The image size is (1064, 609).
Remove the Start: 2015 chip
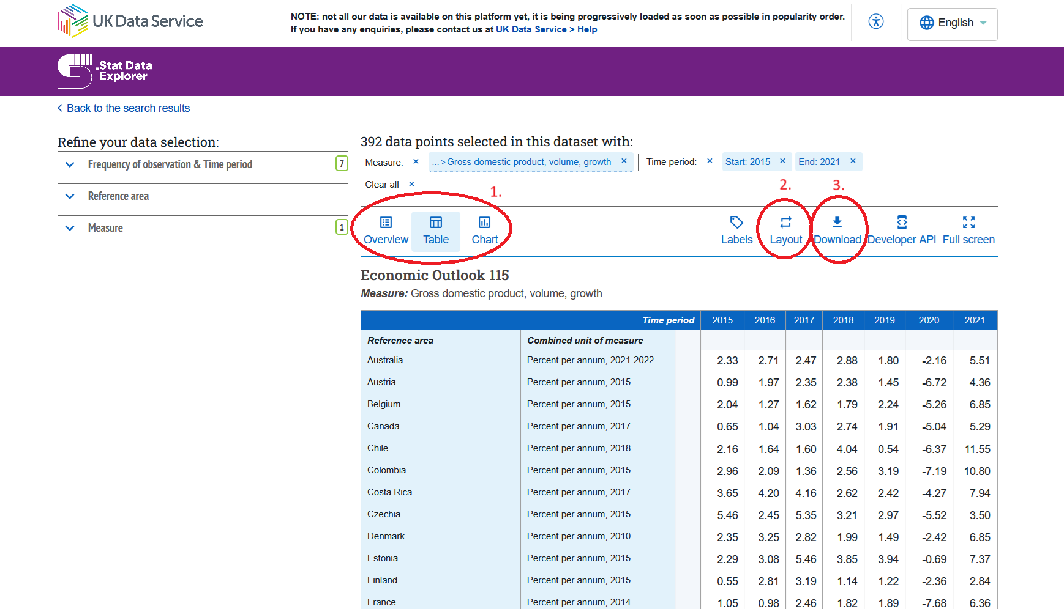782,161
